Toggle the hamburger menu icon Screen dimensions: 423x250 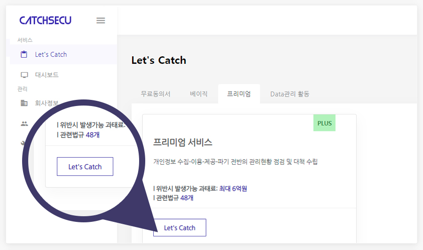101,21
